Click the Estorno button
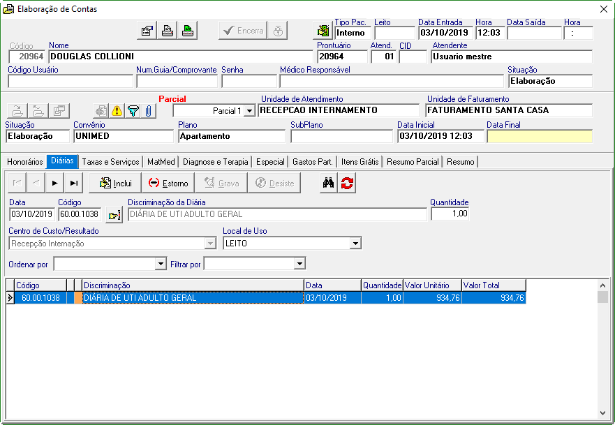Viewport: 615px width, 425px height. tap(168, 183)
